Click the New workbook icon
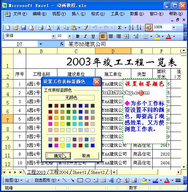Screen dimensions: 188x192 click(x=8, y=28)
